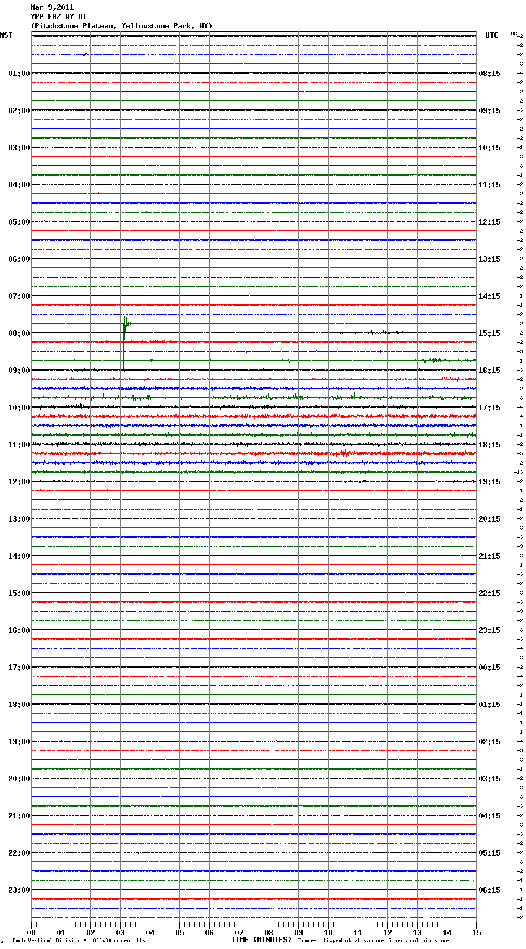The height and width of the screenshot is (949, 526).
Task: Click the 19:15 UTC row label
Action: click(x=489, y=482)
